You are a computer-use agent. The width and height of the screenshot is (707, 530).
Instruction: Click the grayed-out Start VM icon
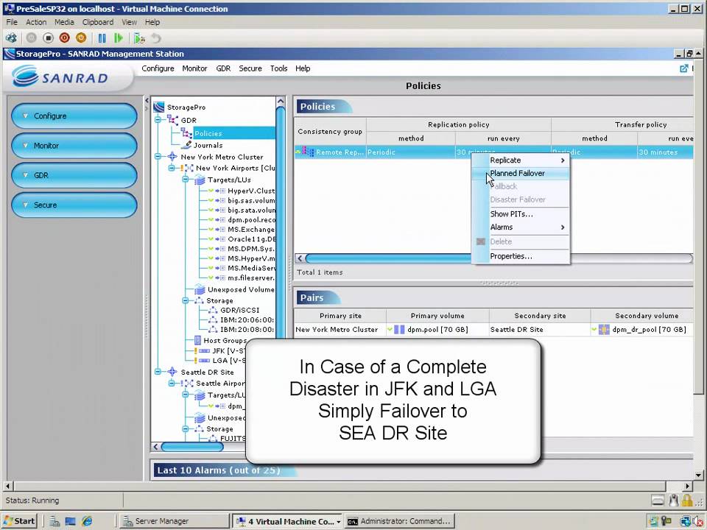coord(31,38)
